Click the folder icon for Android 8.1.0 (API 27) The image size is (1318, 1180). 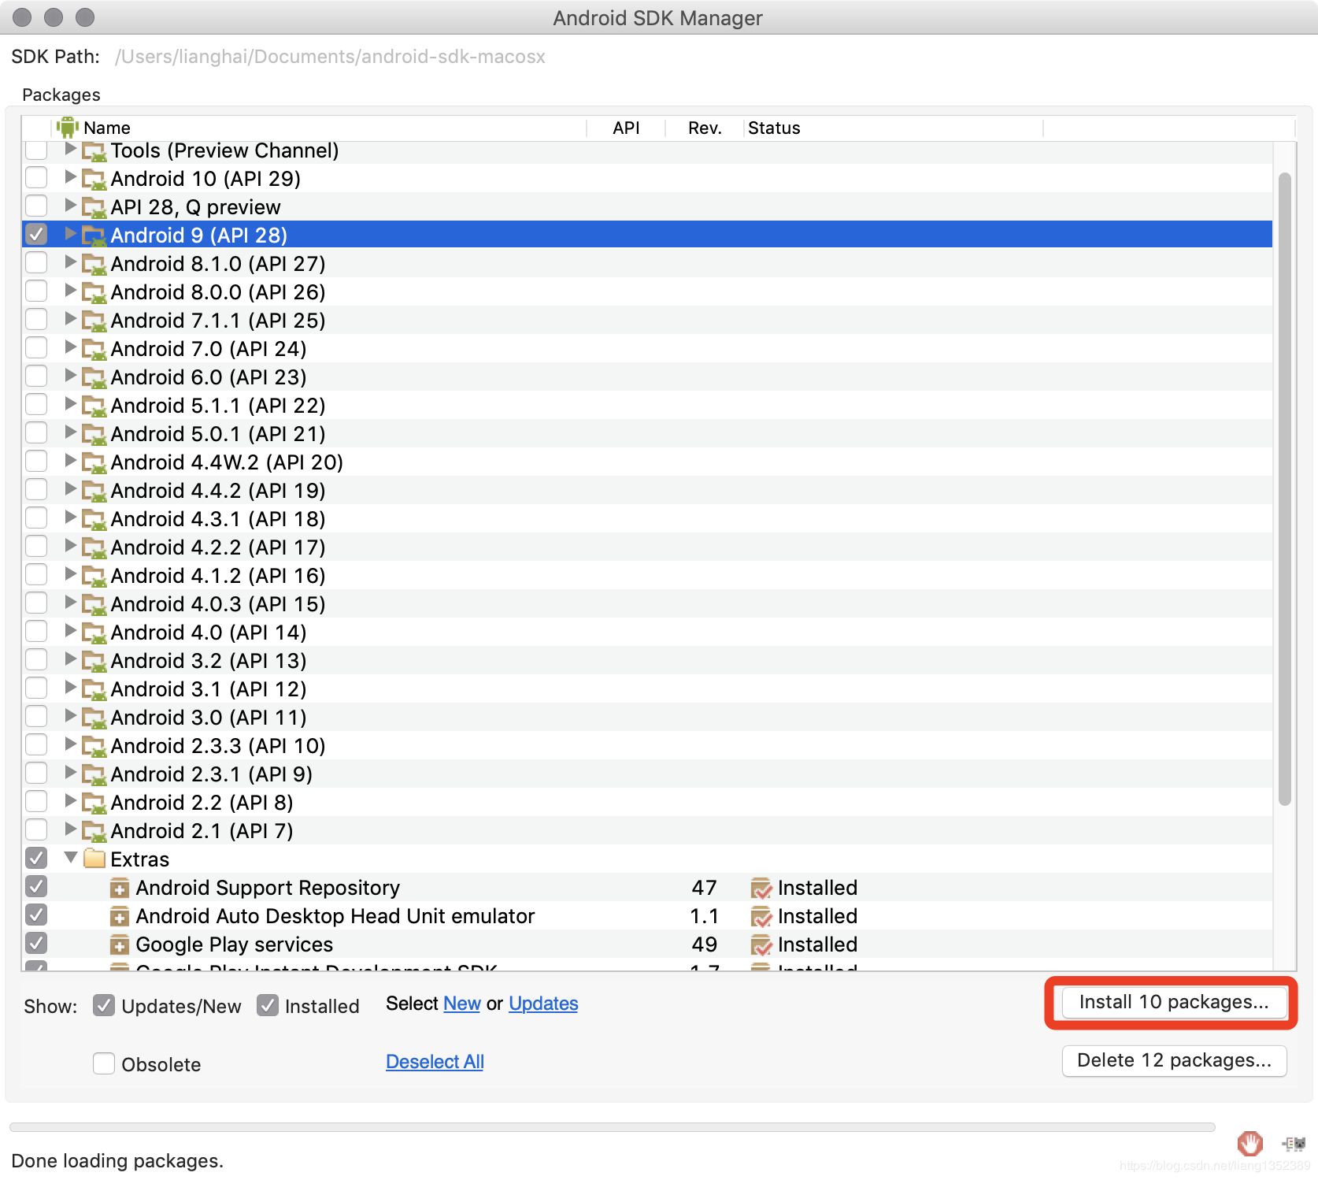pos(94,265)
